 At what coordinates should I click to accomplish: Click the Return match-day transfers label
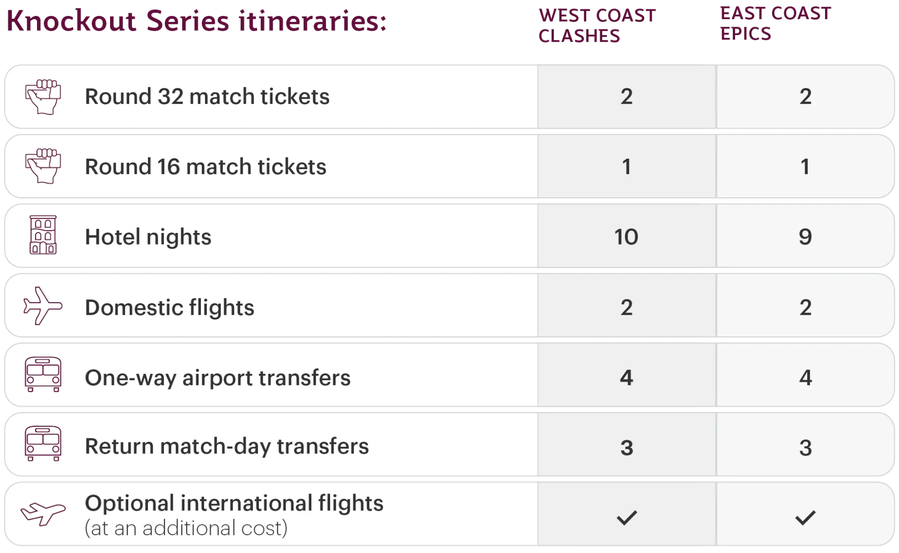[x=227, y=446]
